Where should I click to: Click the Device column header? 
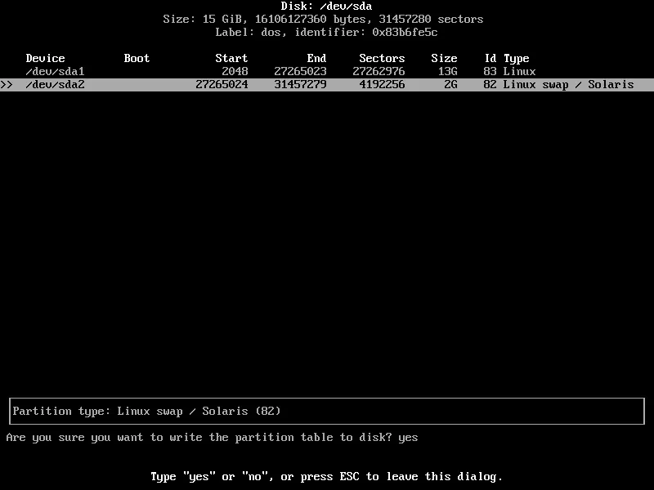point(45,58)
